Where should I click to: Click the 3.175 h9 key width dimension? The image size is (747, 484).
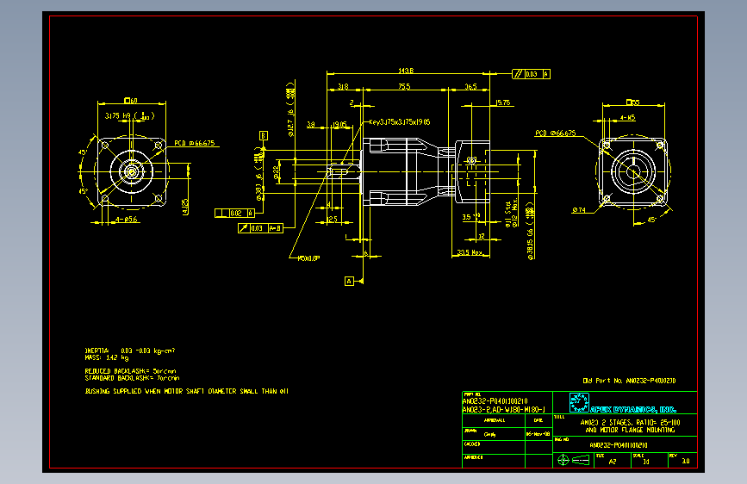(x=129, y=115)
